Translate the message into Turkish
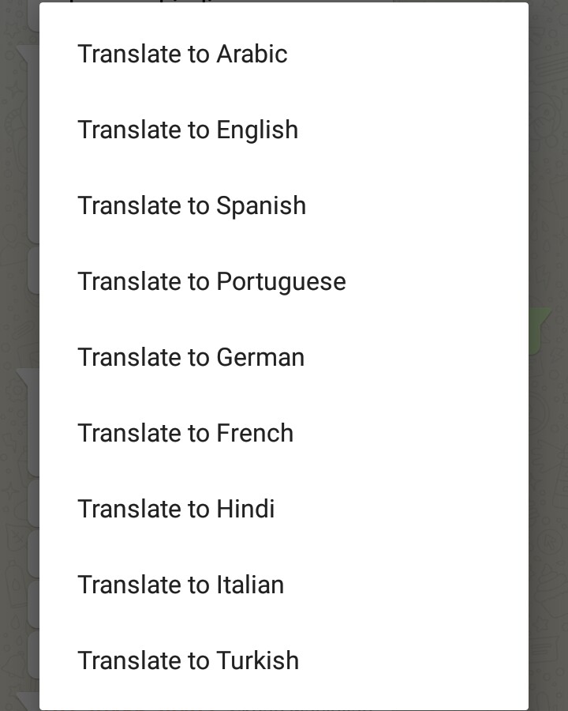Screen dimensions: 568x711 click(x=284, y=660)
